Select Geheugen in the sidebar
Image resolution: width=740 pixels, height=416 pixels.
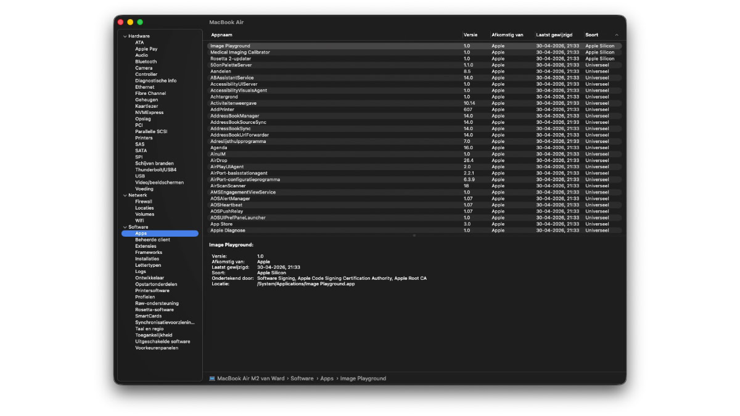[x=147, y=100]
